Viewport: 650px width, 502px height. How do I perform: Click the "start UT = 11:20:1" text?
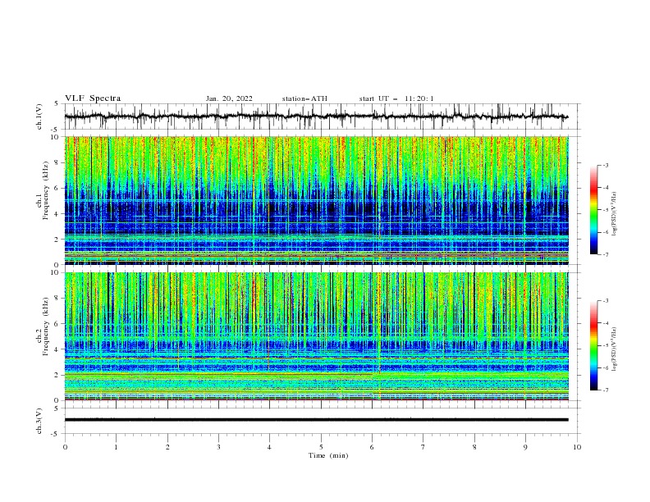tap(396, 98)
